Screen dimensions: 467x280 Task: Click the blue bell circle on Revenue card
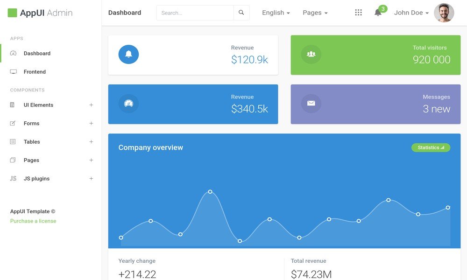click(x=128, y=55)
